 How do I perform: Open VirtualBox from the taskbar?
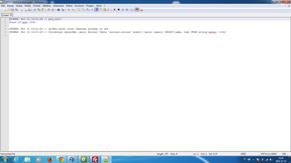(x=72, y=159)
